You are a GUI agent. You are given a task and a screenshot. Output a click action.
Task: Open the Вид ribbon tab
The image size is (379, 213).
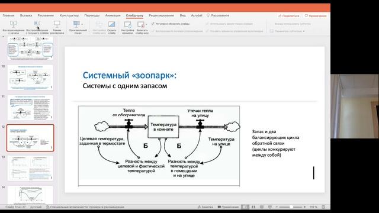(183, 15)
